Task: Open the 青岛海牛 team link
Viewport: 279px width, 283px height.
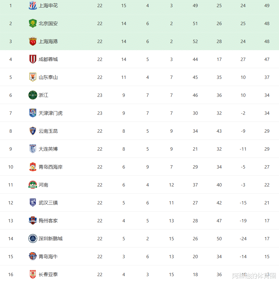Action: (x=48, y=257)
